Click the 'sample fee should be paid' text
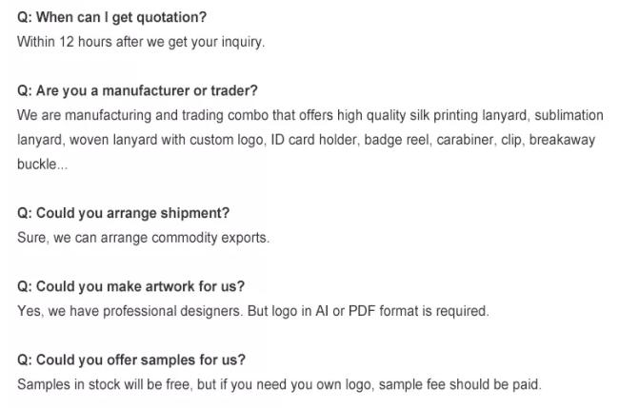The image size is (619, 408). (x=460, y=384)
